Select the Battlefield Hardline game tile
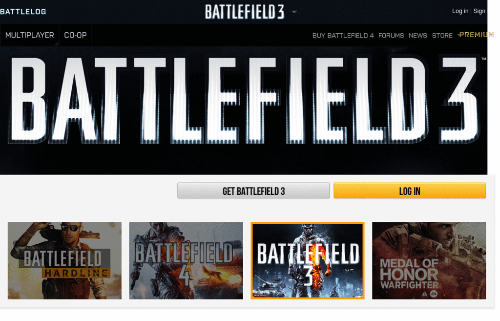This screenshot has width=500, height=321. point(64,261)
